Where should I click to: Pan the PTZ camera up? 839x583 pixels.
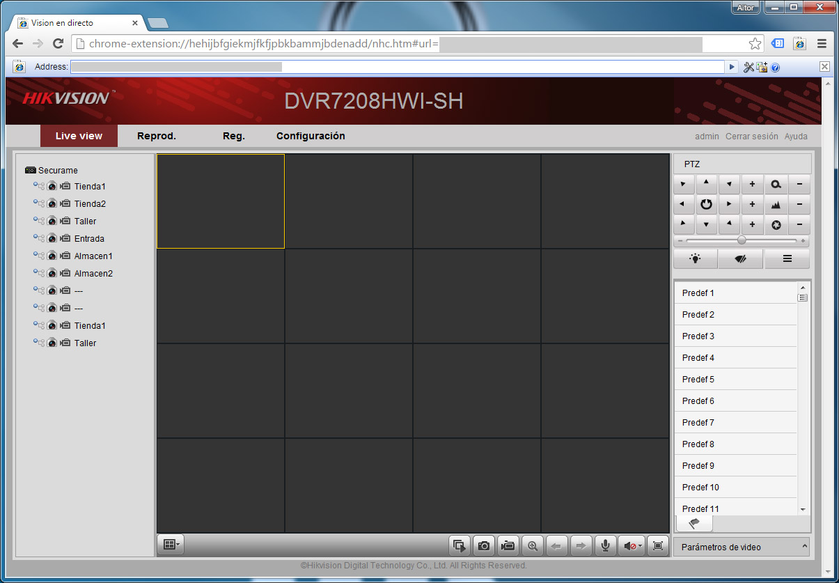pos(706,185)
